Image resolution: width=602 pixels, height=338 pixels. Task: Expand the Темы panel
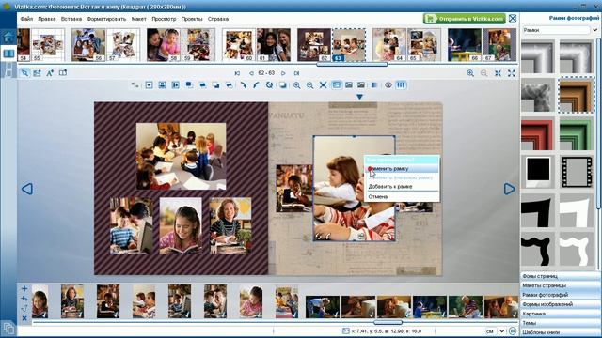(560, 323)
